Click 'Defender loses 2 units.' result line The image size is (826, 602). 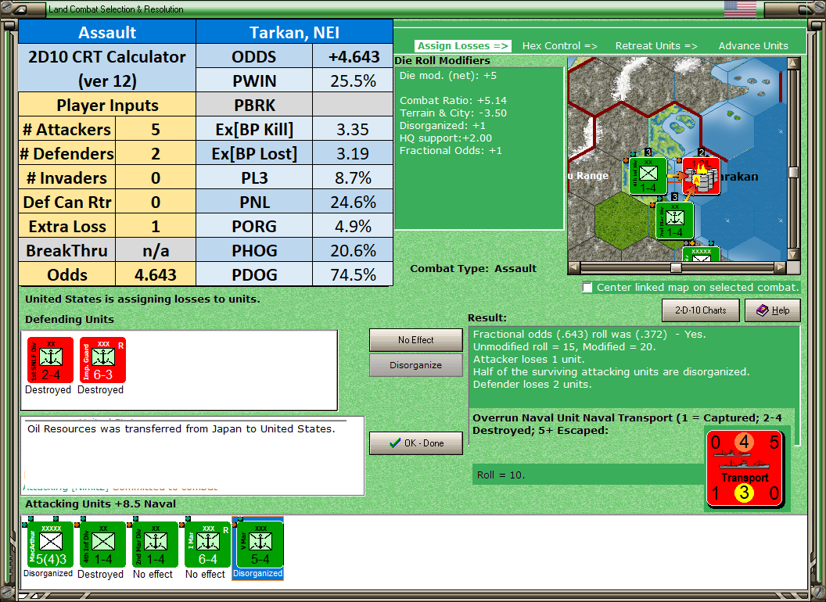[x=532, y=384]
